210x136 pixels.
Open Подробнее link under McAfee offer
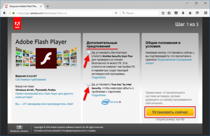(99, 77)
